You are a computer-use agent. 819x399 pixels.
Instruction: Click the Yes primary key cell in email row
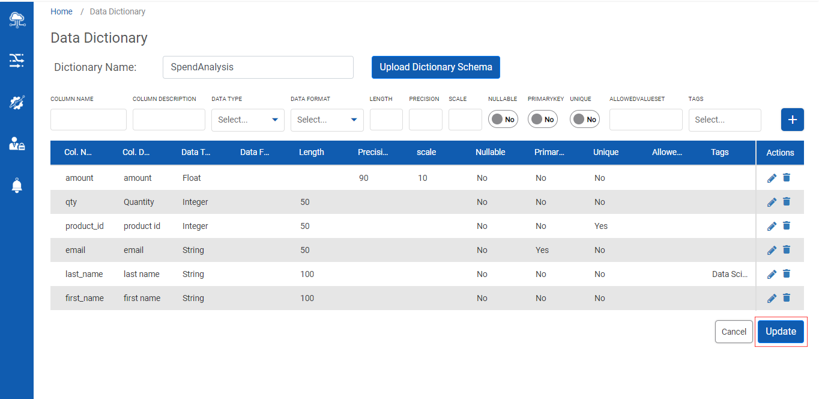(x=542, y=250)
